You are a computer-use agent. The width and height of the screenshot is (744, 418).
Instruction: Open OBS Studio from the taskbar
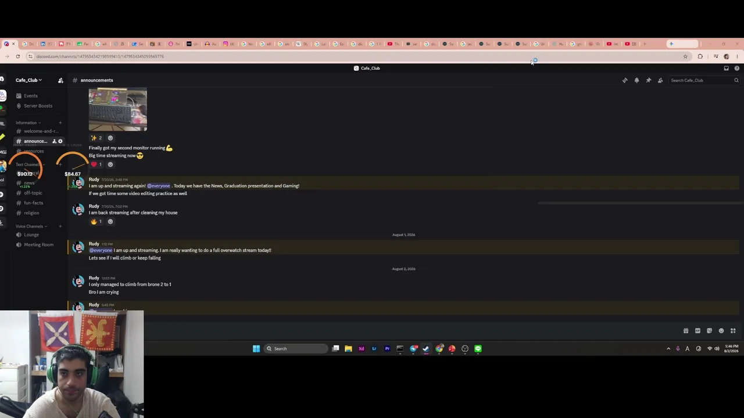pyautogui.click(x=465, y=349)
